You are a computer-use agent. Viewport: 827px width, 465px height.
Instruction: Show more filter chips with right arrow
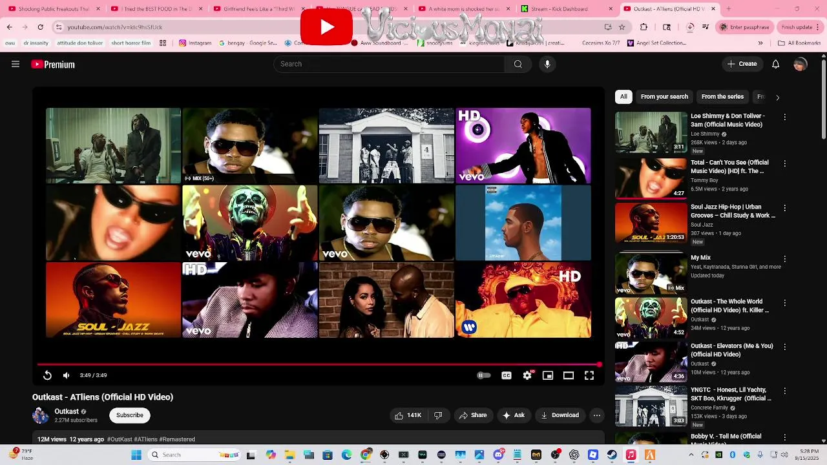click(777, 97)
